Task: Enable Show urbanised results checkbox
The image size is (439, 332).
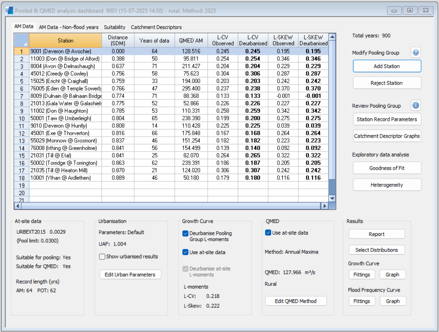Action: click(x=102, y=256)
